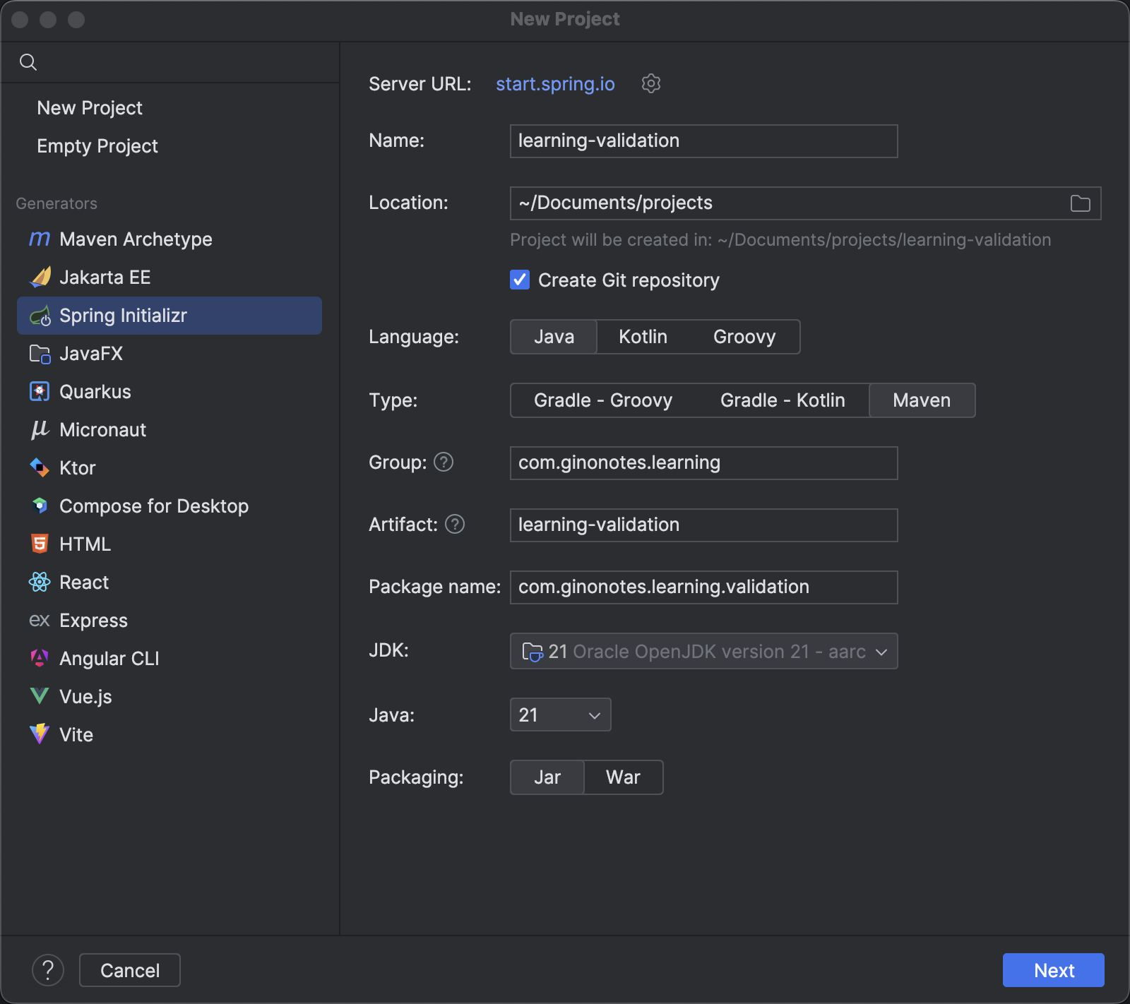Click the Quarkus logo icon
The image size is (1130, 1004).
[40, 392]
